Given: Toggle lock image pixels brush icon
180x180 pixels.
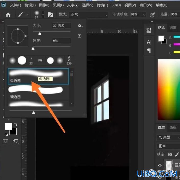Looking at the screenshot, I should 177,154.
